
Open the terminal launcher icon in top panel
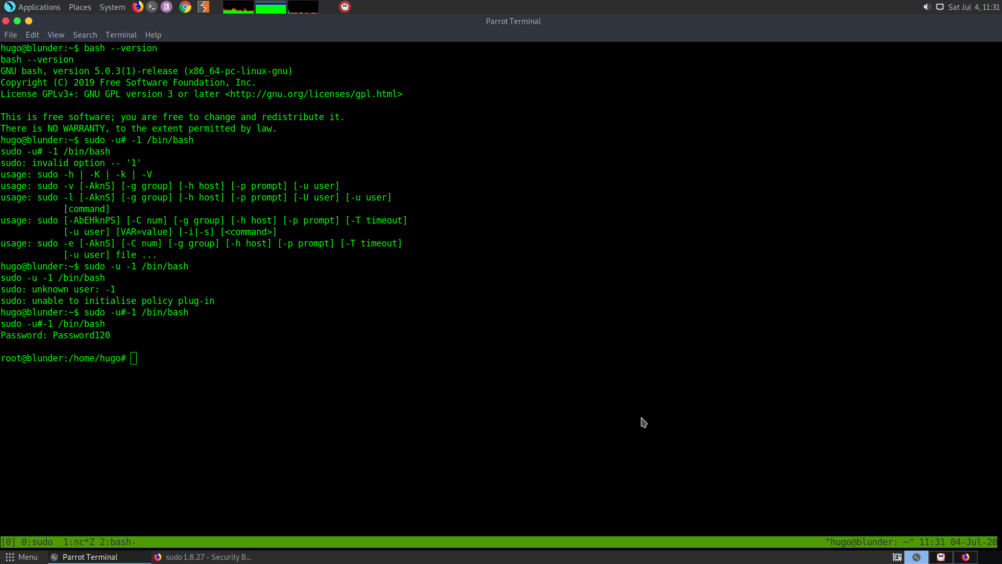point(152,7)
